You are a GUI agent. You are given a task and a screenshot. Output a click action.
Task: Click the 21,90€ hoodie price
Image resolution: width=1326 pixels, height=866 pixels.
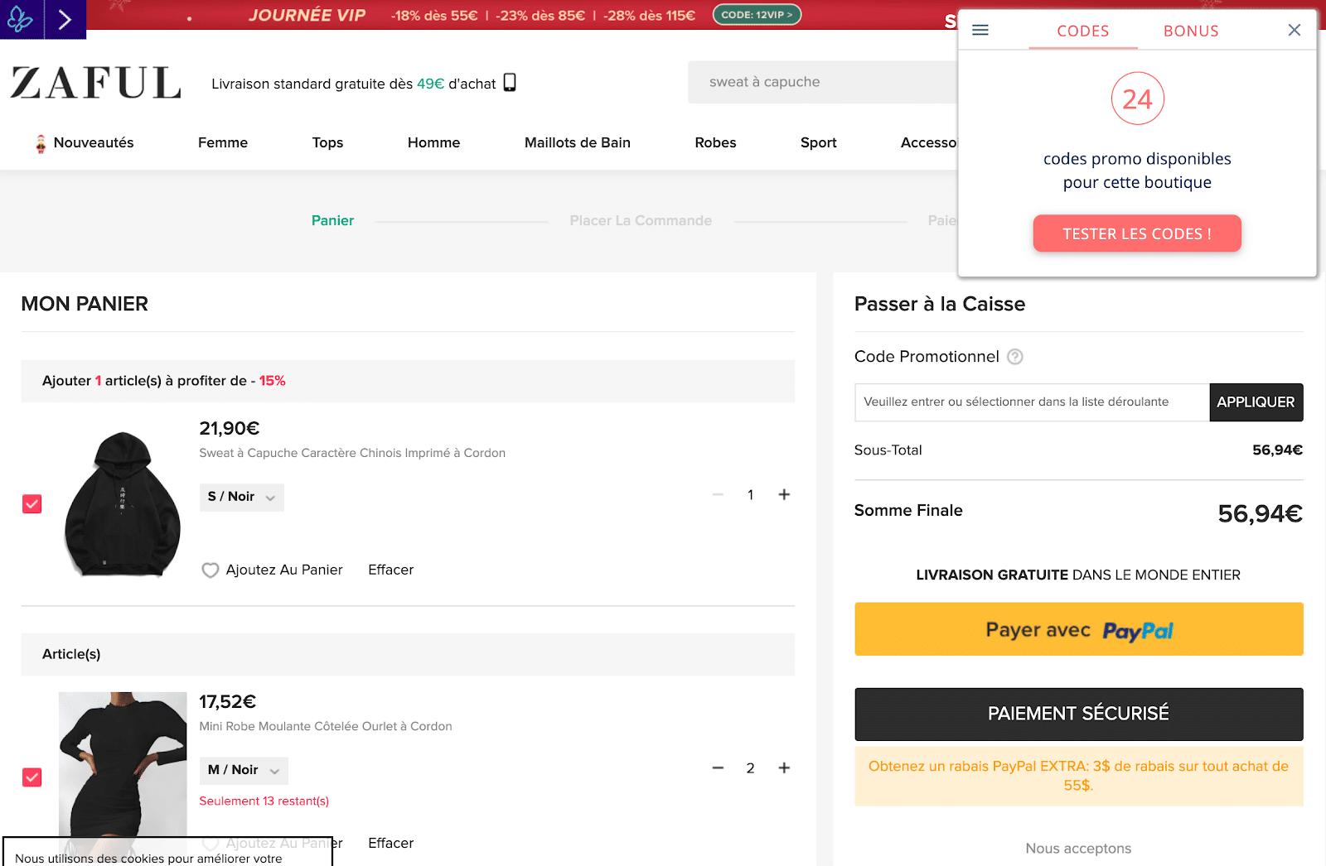(x=230, y=428)
